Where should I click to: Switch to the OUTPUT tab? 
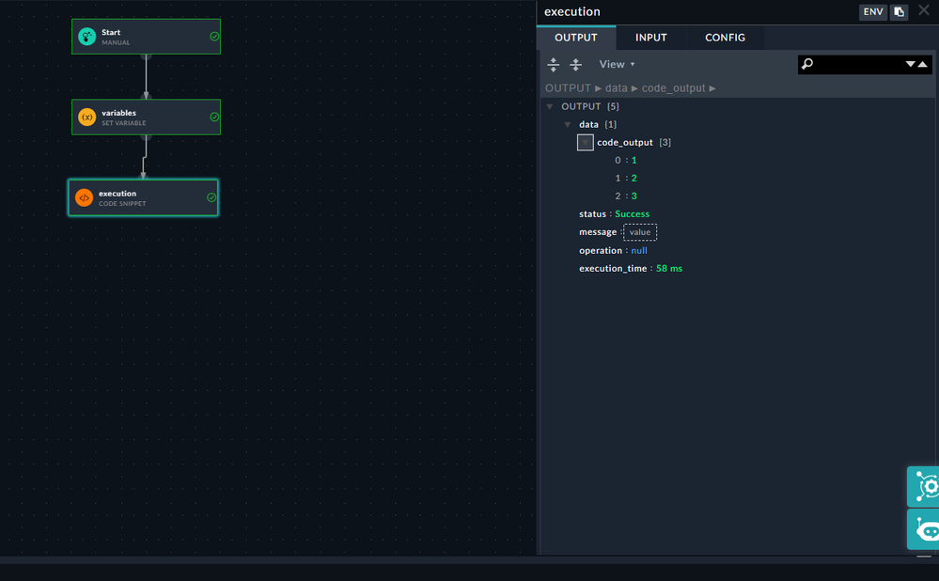tap(576, 38)
